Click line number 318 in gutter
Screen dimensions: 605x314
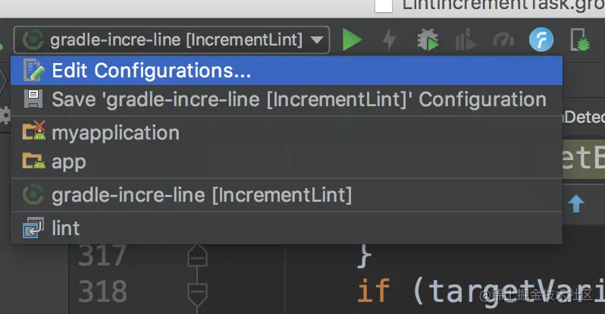(102, 291)
